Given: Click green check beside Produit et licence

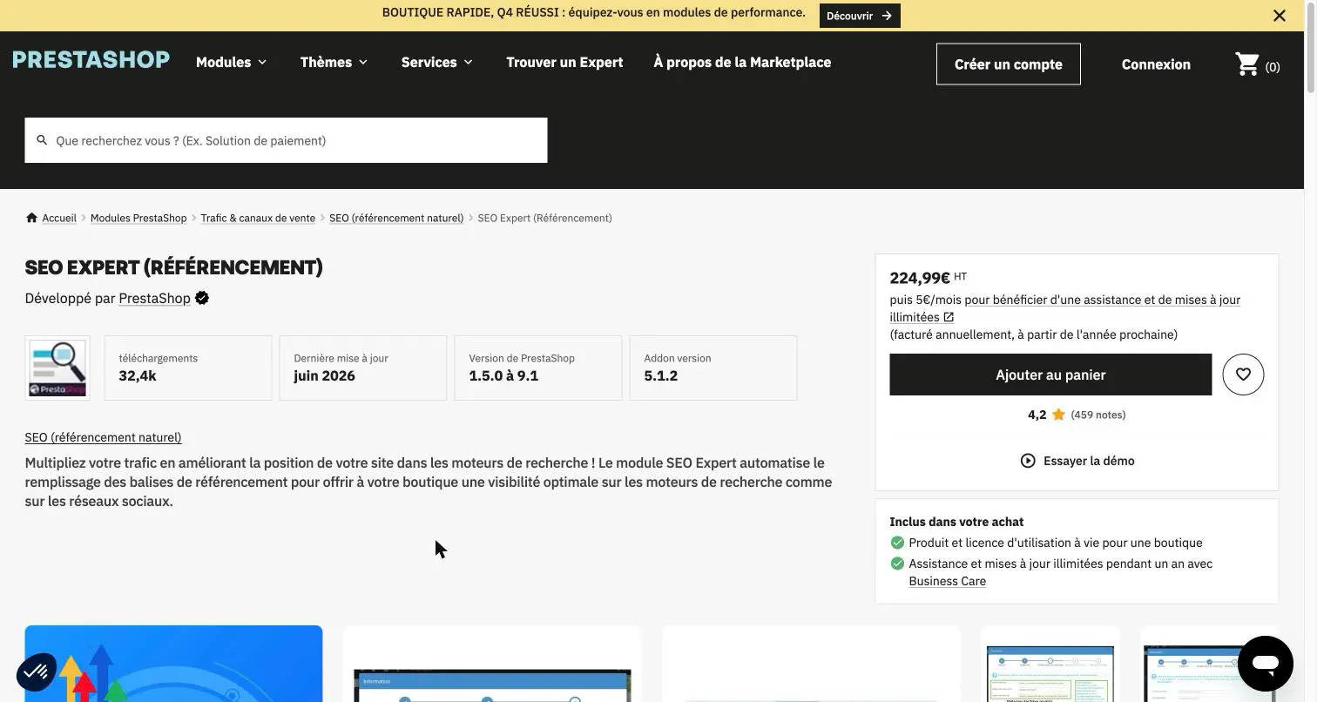Looking at the screenshot, I should click(x=897, y=543).
